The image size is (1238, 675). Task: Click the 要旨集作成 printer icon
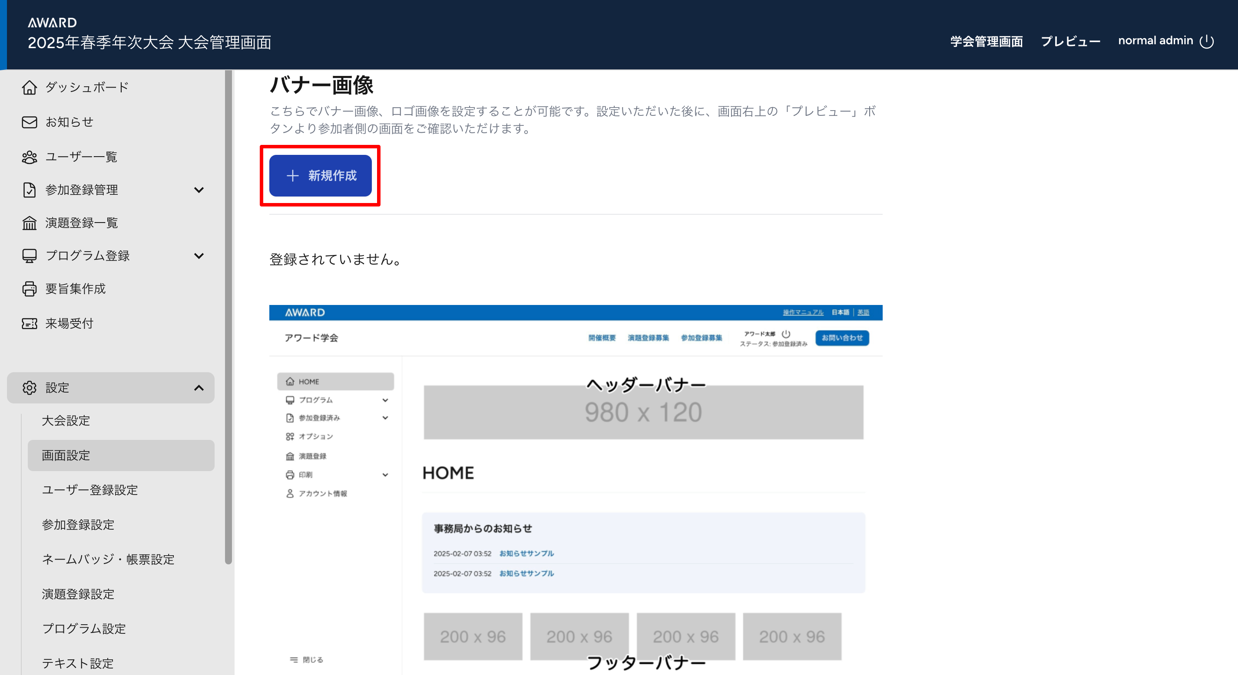click(29, 288)
